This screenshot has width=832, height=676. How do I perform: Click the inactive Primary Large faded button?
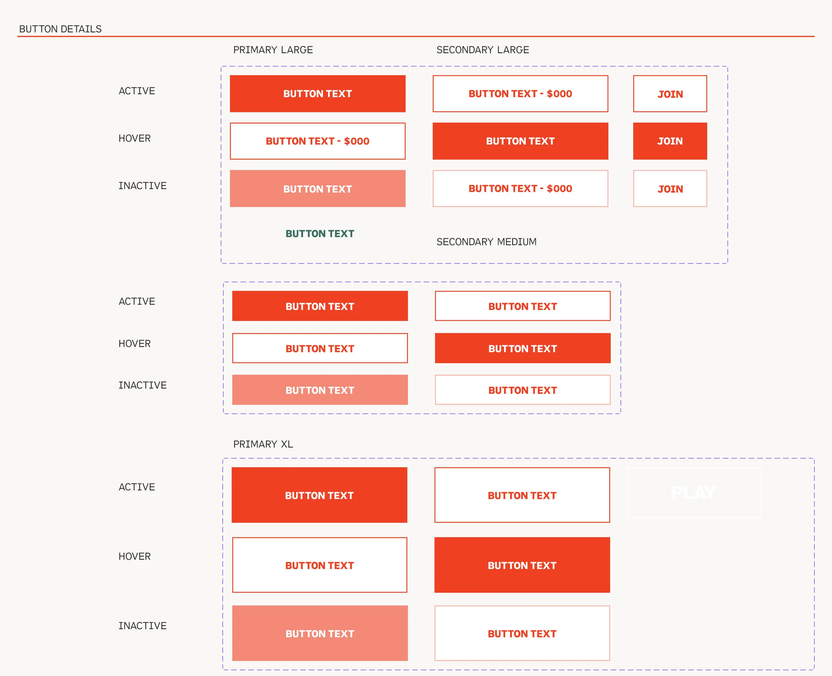coord(317,188)
